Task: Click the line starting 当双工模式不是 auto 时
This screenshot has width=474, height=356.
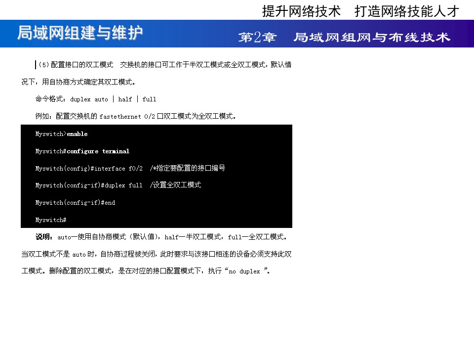Action: coord(157,254)
